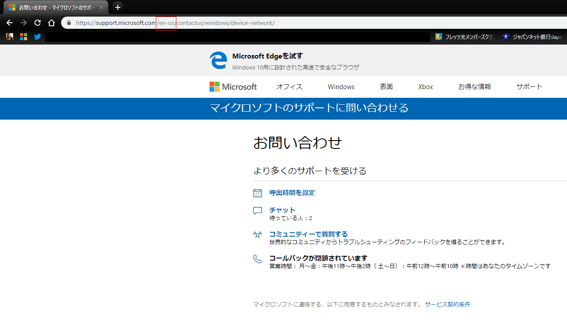Click マイクロソフトのサポートに問い合わせる header
The height and width of the screenshot is (327, 567).
click(309, 108)
